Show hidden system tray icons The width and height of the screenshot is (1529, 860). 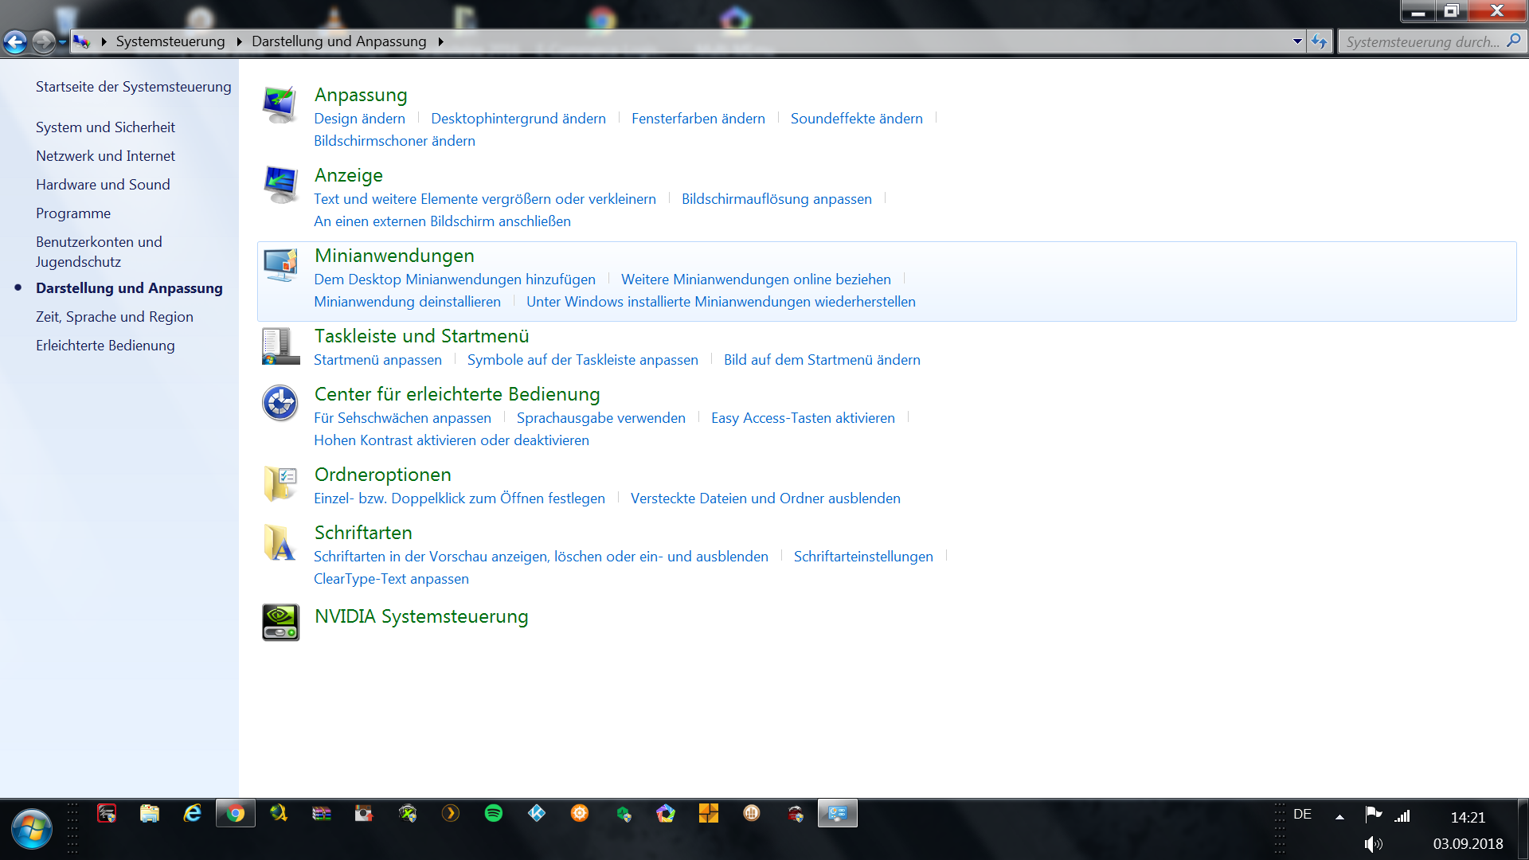click(x=1339, y=816)
